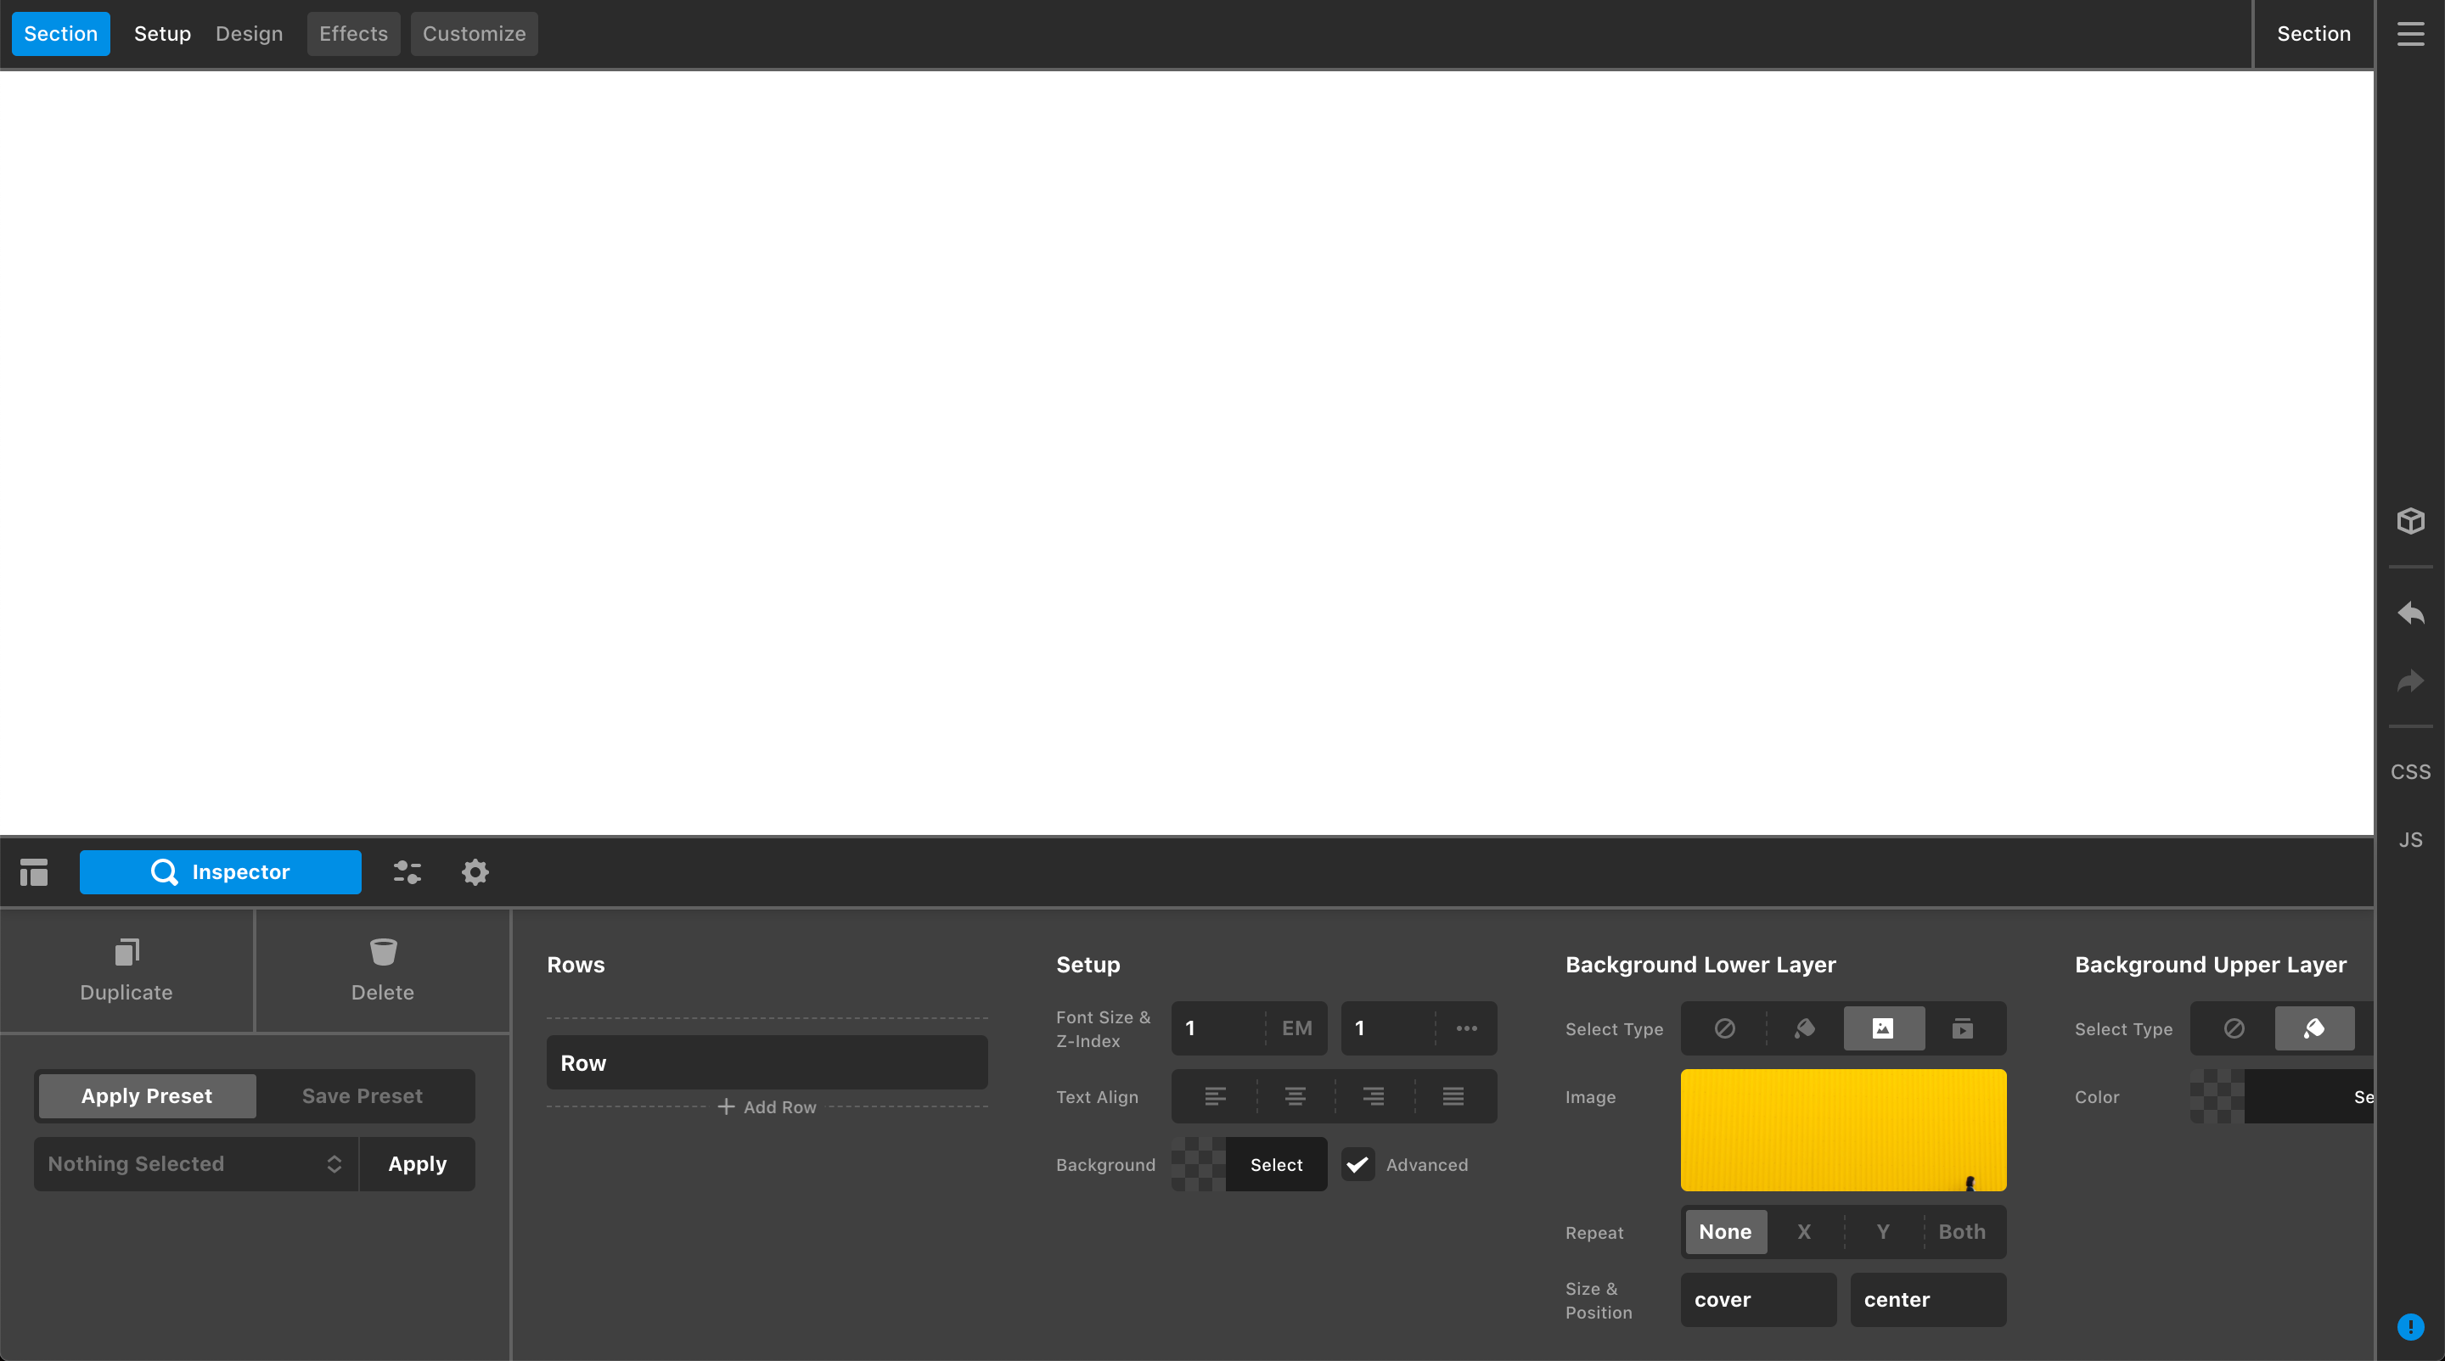Open the EM unit selector
The height and width of the screenshot is (1361, 2445).
tap(1296, 1028)
